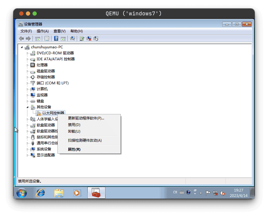The height and width of the screenshot is (217, 268).
Task: Collapse the chunshuyumao-PC root node
Action: click(x=22, y=47)
